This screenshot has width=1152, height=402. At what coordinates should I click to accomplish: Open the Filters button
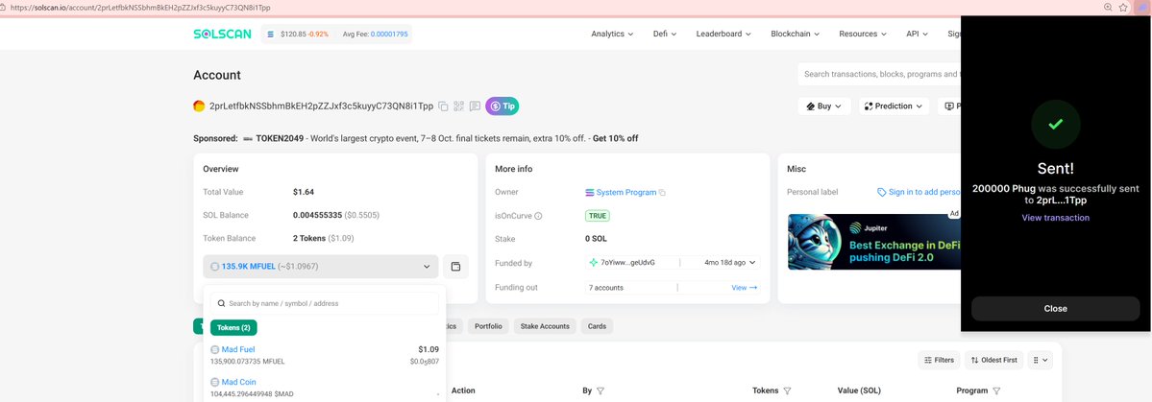click(939, 360)
